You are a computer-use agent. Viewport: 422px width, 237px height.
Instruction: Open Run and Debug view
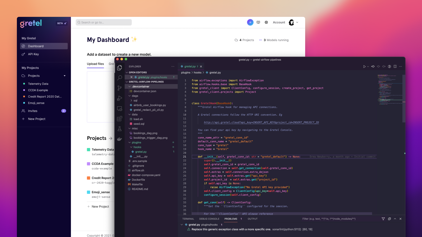[119, 98]
